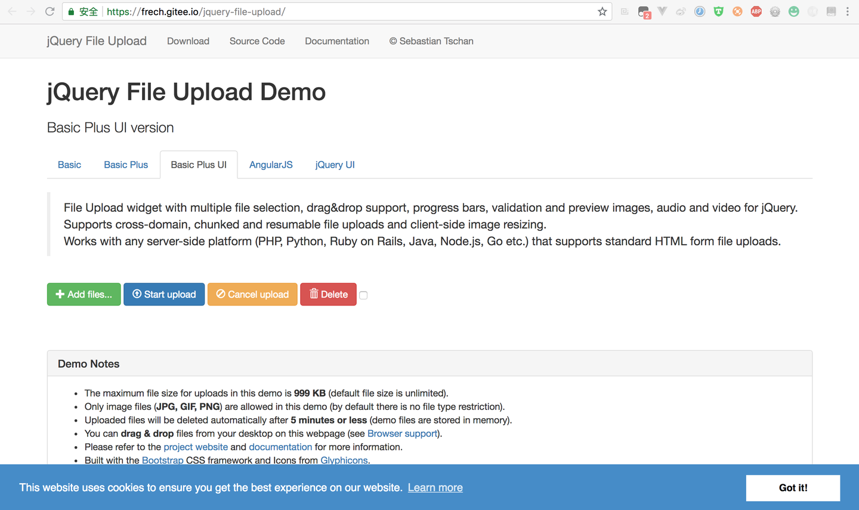Dismiss cookies notice with Got it!
Viewport: 859px width, 510px height.
pos(793,487)
